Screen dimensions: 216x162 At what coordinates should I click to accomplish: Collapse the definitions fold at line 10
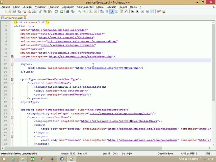coord(12,57)
